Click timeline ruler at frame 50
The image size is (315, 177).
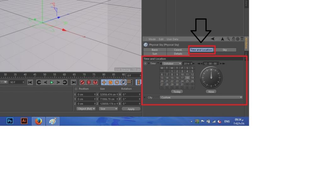pyautogui.click(x=45, y=75)
